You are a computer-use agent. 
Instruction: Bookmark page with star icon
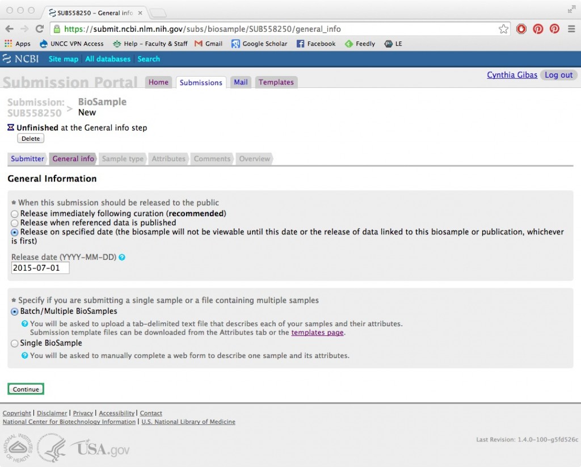(503, 29)
